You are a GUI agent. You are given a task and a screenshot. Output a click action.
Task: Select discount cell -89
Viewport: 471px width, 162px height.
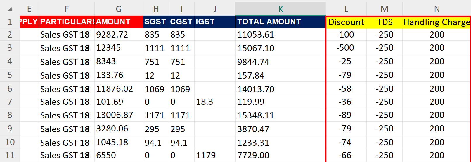(x=346, y=115)
